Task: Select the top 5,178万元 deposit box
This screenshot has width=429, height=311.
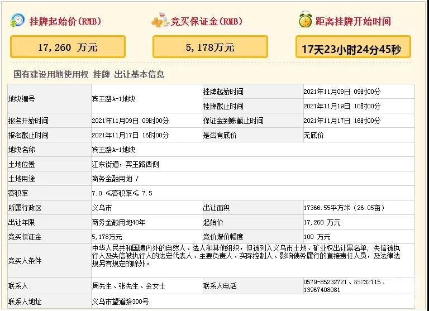Action: click(x=210, y=47)
